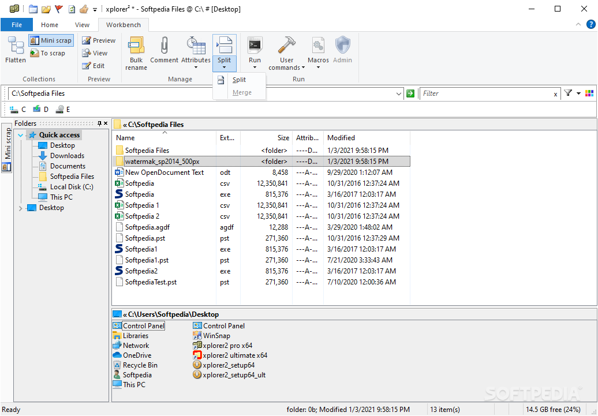This screenshot has height=416, width=598.
Task: Select drive C in the drive bar
Action: tap(18, 110)
